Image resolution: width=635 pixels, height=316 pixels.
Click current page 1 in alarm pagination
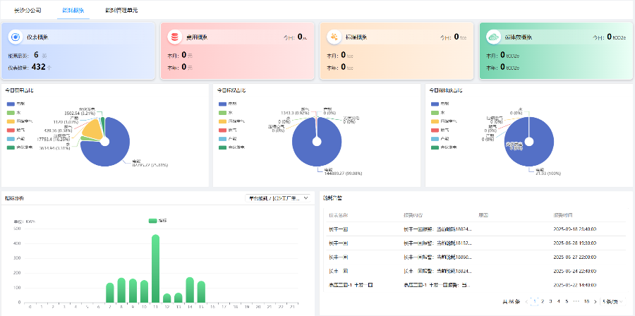click(x=535, y=301)
